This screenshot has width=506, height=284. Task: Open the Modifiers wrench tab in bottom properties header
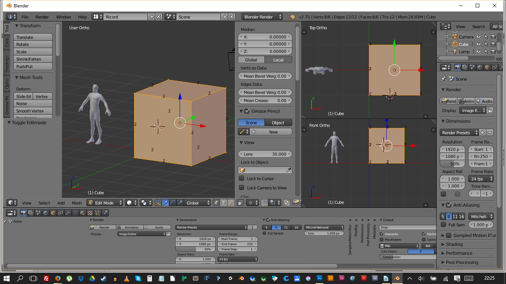[68, 213]
